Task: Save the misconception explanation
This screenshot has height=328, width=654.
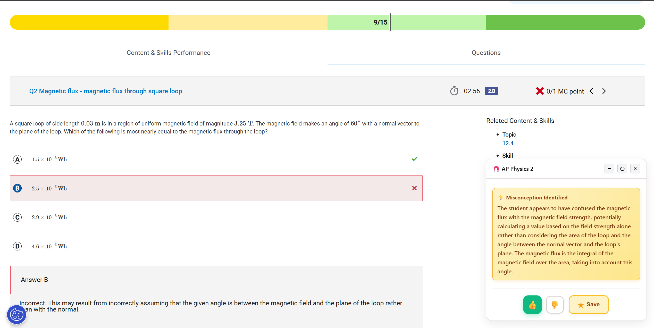Action: [589, 305]
